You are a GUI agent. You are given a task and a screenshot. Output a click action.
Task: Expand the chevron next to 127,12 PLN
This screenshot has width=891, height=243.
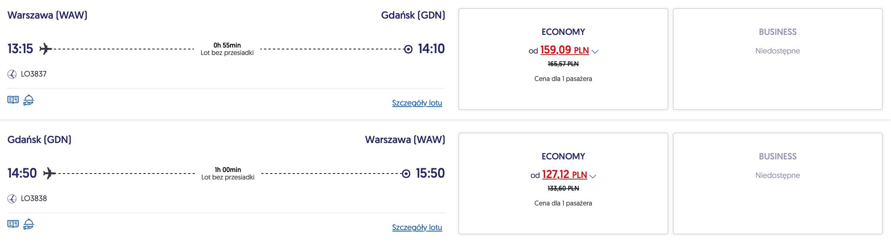pyautogui.click(x=593, y=176)
